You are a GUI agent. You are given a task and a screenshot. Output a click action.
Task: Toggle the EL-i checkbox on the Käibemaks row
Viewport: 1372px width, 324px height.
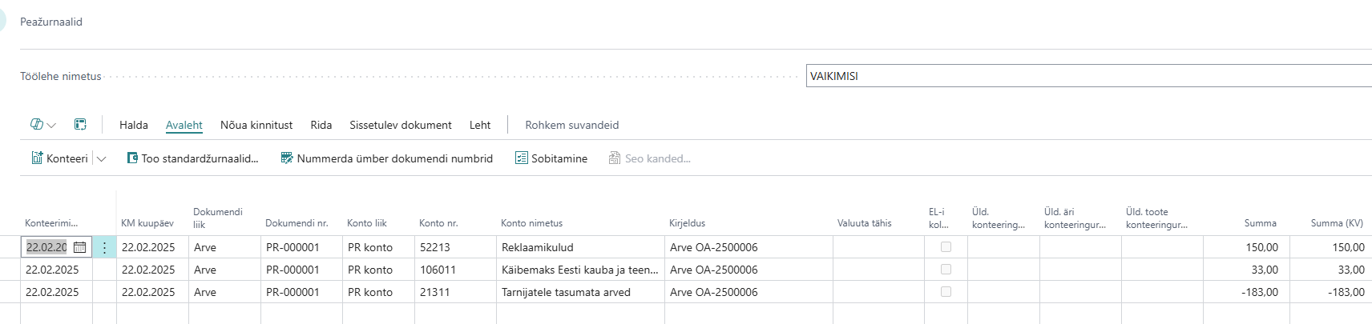click(946, 270)
